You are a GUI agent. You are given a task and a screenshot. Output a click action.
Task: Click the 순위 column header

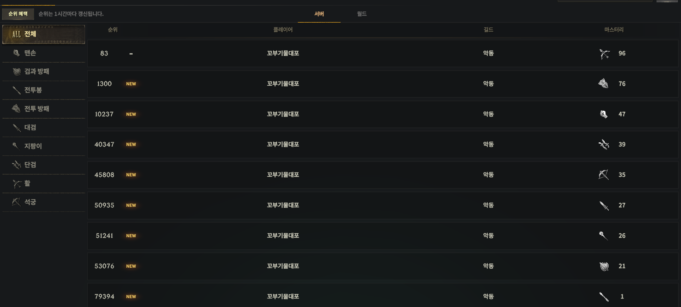pyautogui.click(x=113, y=30)
